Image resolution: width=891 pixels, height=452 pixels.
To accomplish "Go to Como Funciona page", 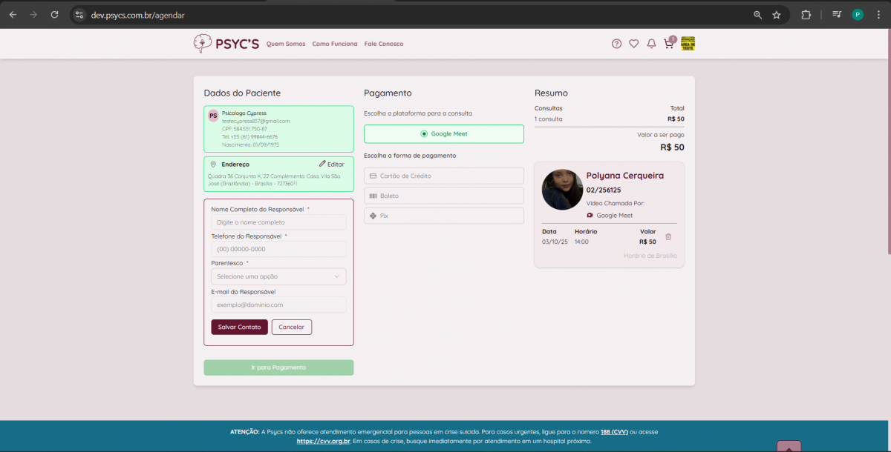I will click(334, 44).
